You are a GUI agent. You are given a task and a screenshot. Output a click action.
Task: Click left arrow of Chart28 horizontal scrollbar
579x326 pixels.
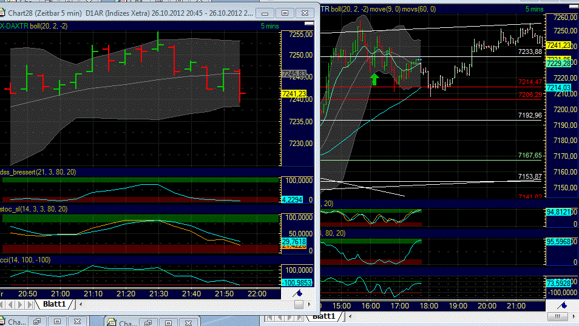[x=81, y=304]
